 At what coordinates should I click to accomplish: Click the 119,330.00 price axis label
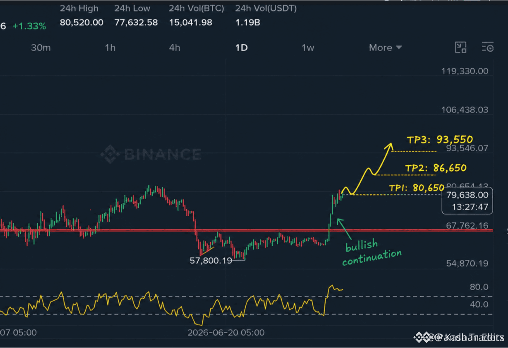tap(465, 71)
